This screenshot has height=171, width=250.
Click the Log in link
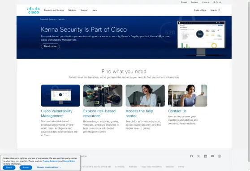pyautogui.click(x=206, y=2)
